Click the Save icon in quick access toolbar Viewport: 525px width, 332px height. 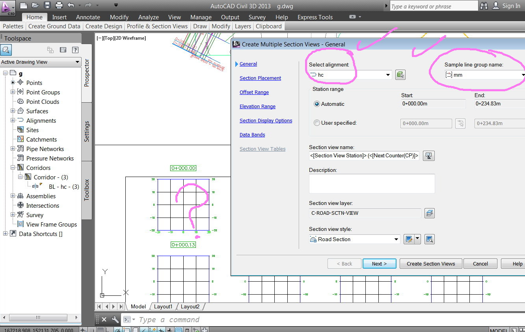tap(47, 6)
